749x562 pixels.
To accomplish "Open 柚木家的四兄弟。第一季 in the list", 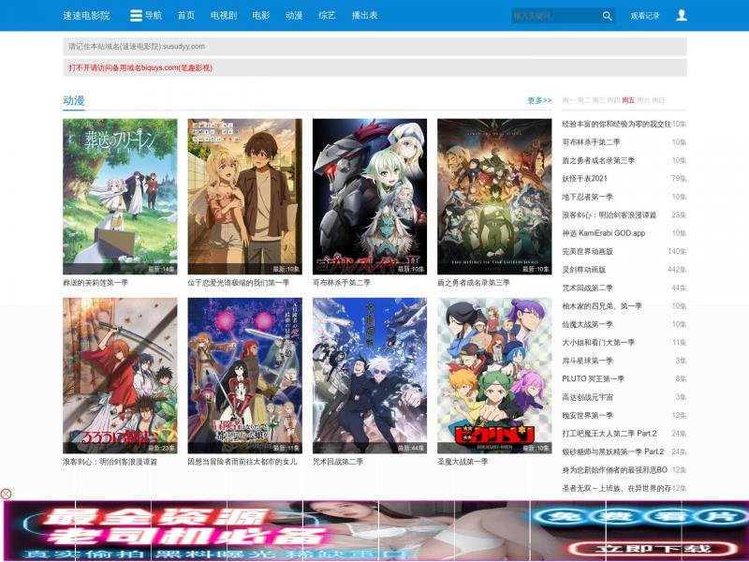I will (602, 306).
